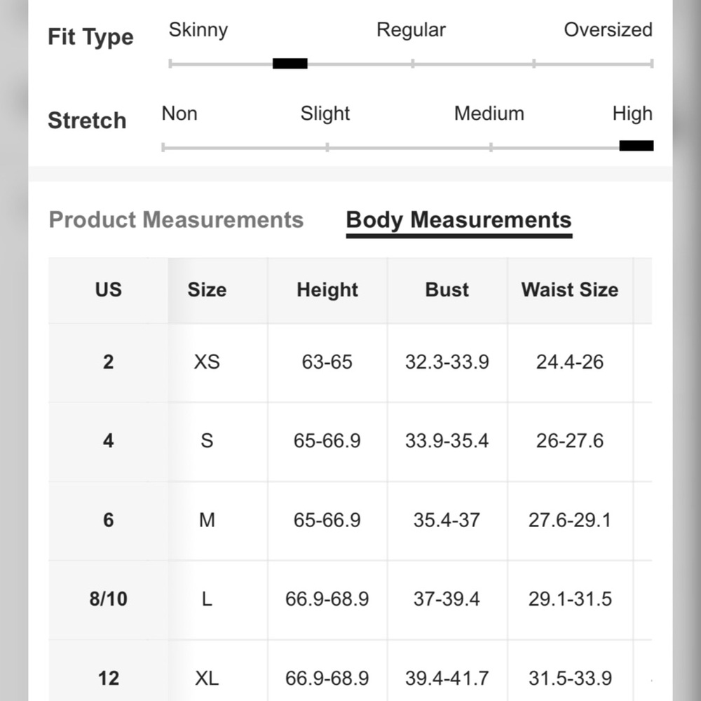The image size is (701, 701).
Task: Click the Fit Type slider black marker
Action: coord(290,64)
